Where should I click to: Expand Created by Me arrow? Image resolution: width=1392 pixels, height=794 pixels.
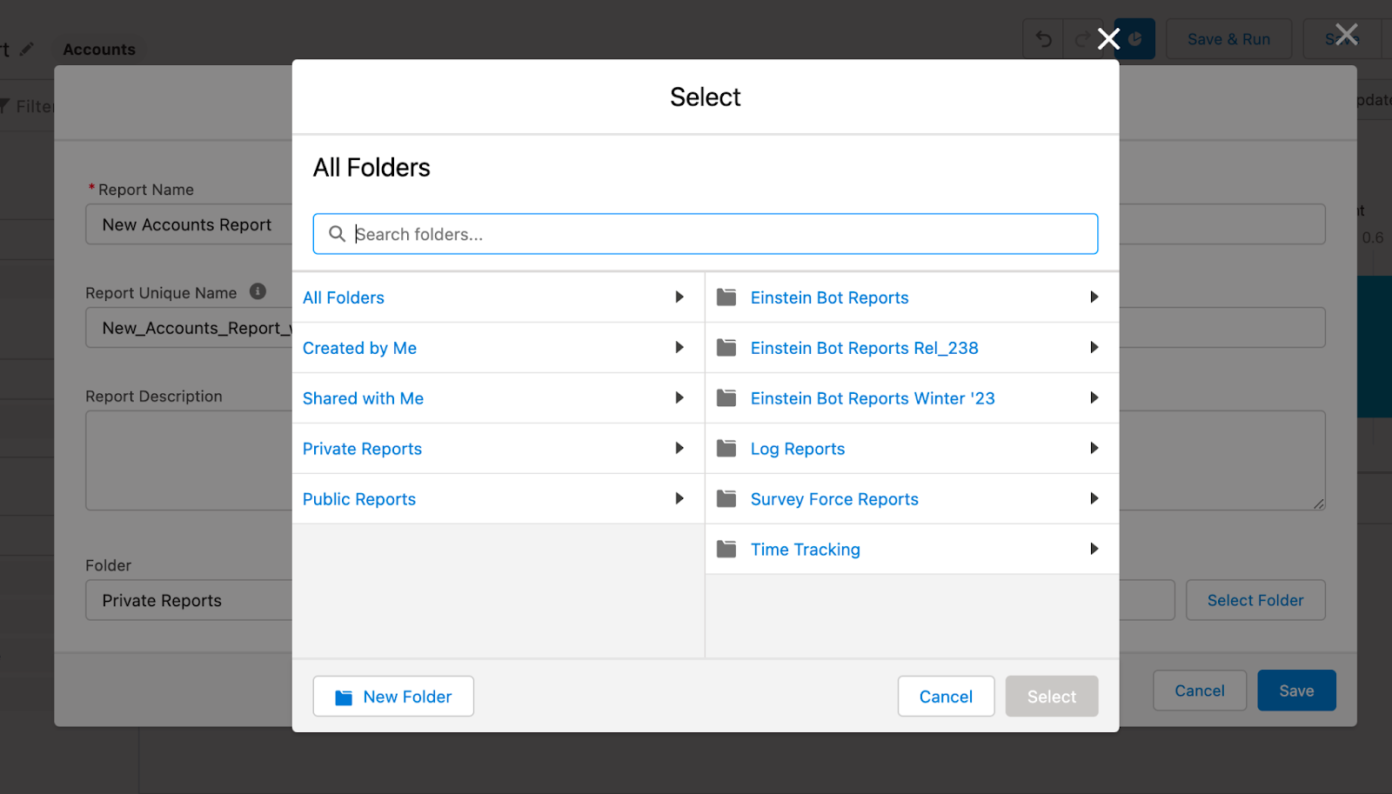pyautogui.click(x=679, y=348)
